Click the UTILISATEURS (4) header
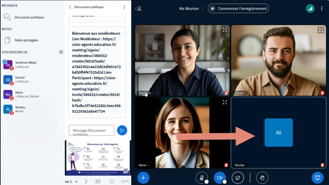The height and width of the screenshot is (185, 329). click(x=15, y=52)
